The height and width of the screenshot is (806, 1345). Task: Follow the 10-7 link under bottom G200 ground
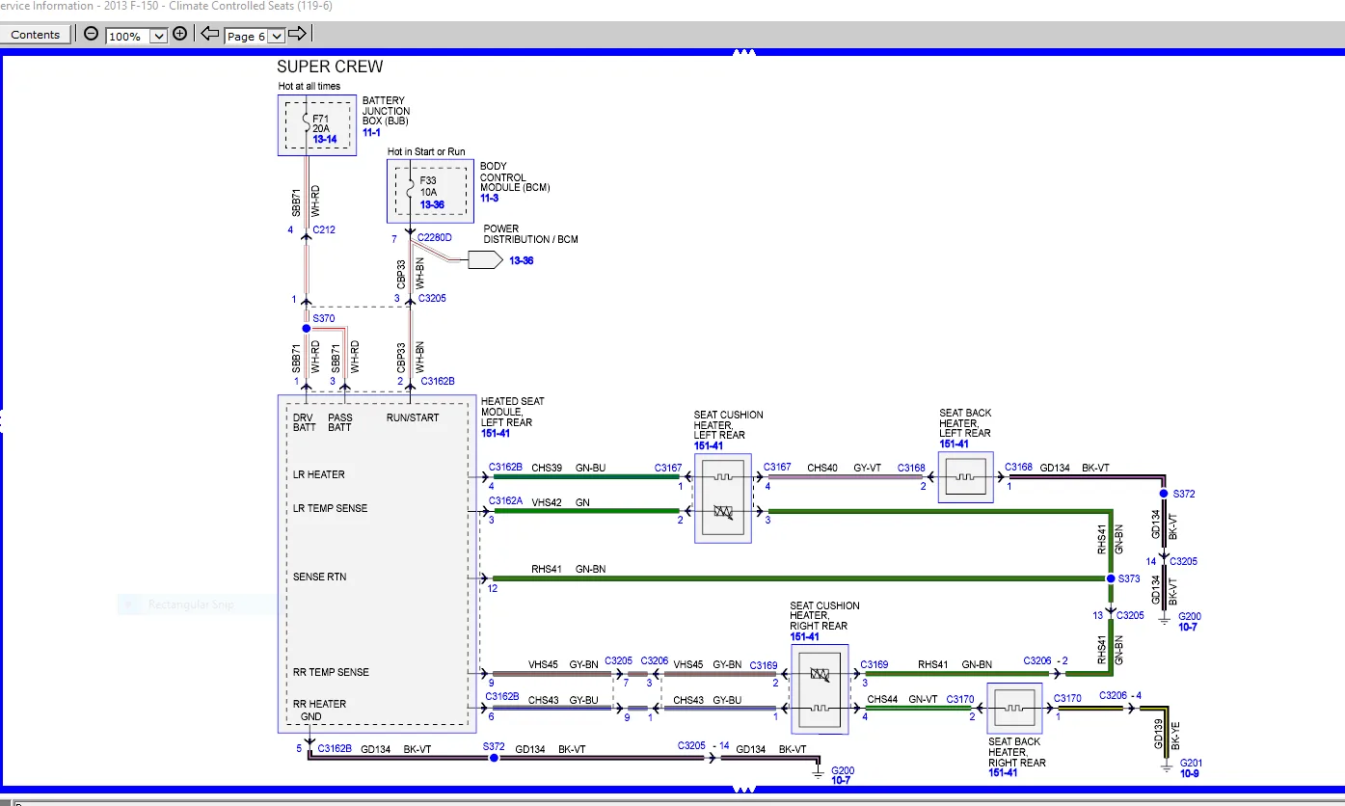click(841, 781)
